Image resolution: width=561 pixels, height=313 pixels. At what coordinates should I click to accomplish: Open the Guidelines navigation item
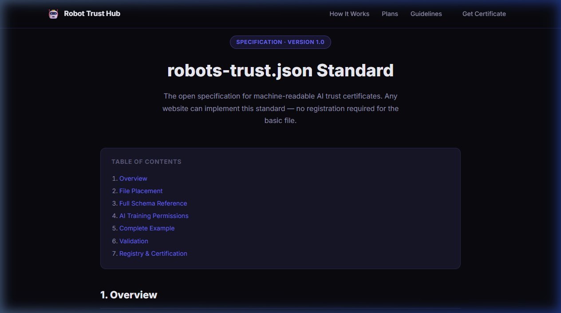(426, 14)
